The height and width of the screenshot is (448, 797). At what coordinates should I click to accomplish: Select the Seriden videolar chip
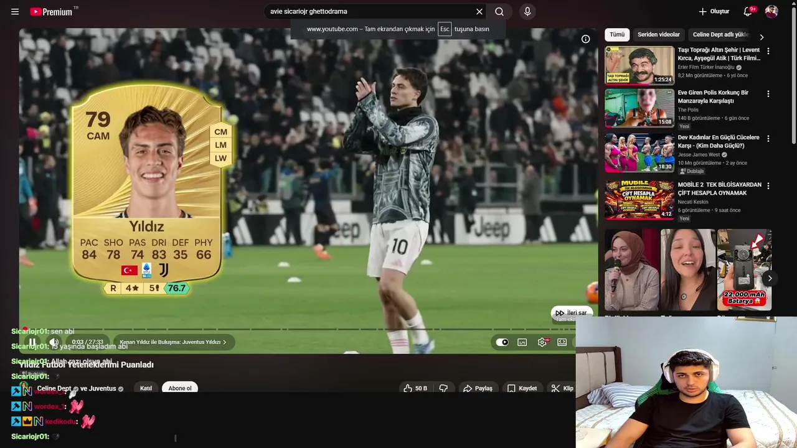(659, 35)
